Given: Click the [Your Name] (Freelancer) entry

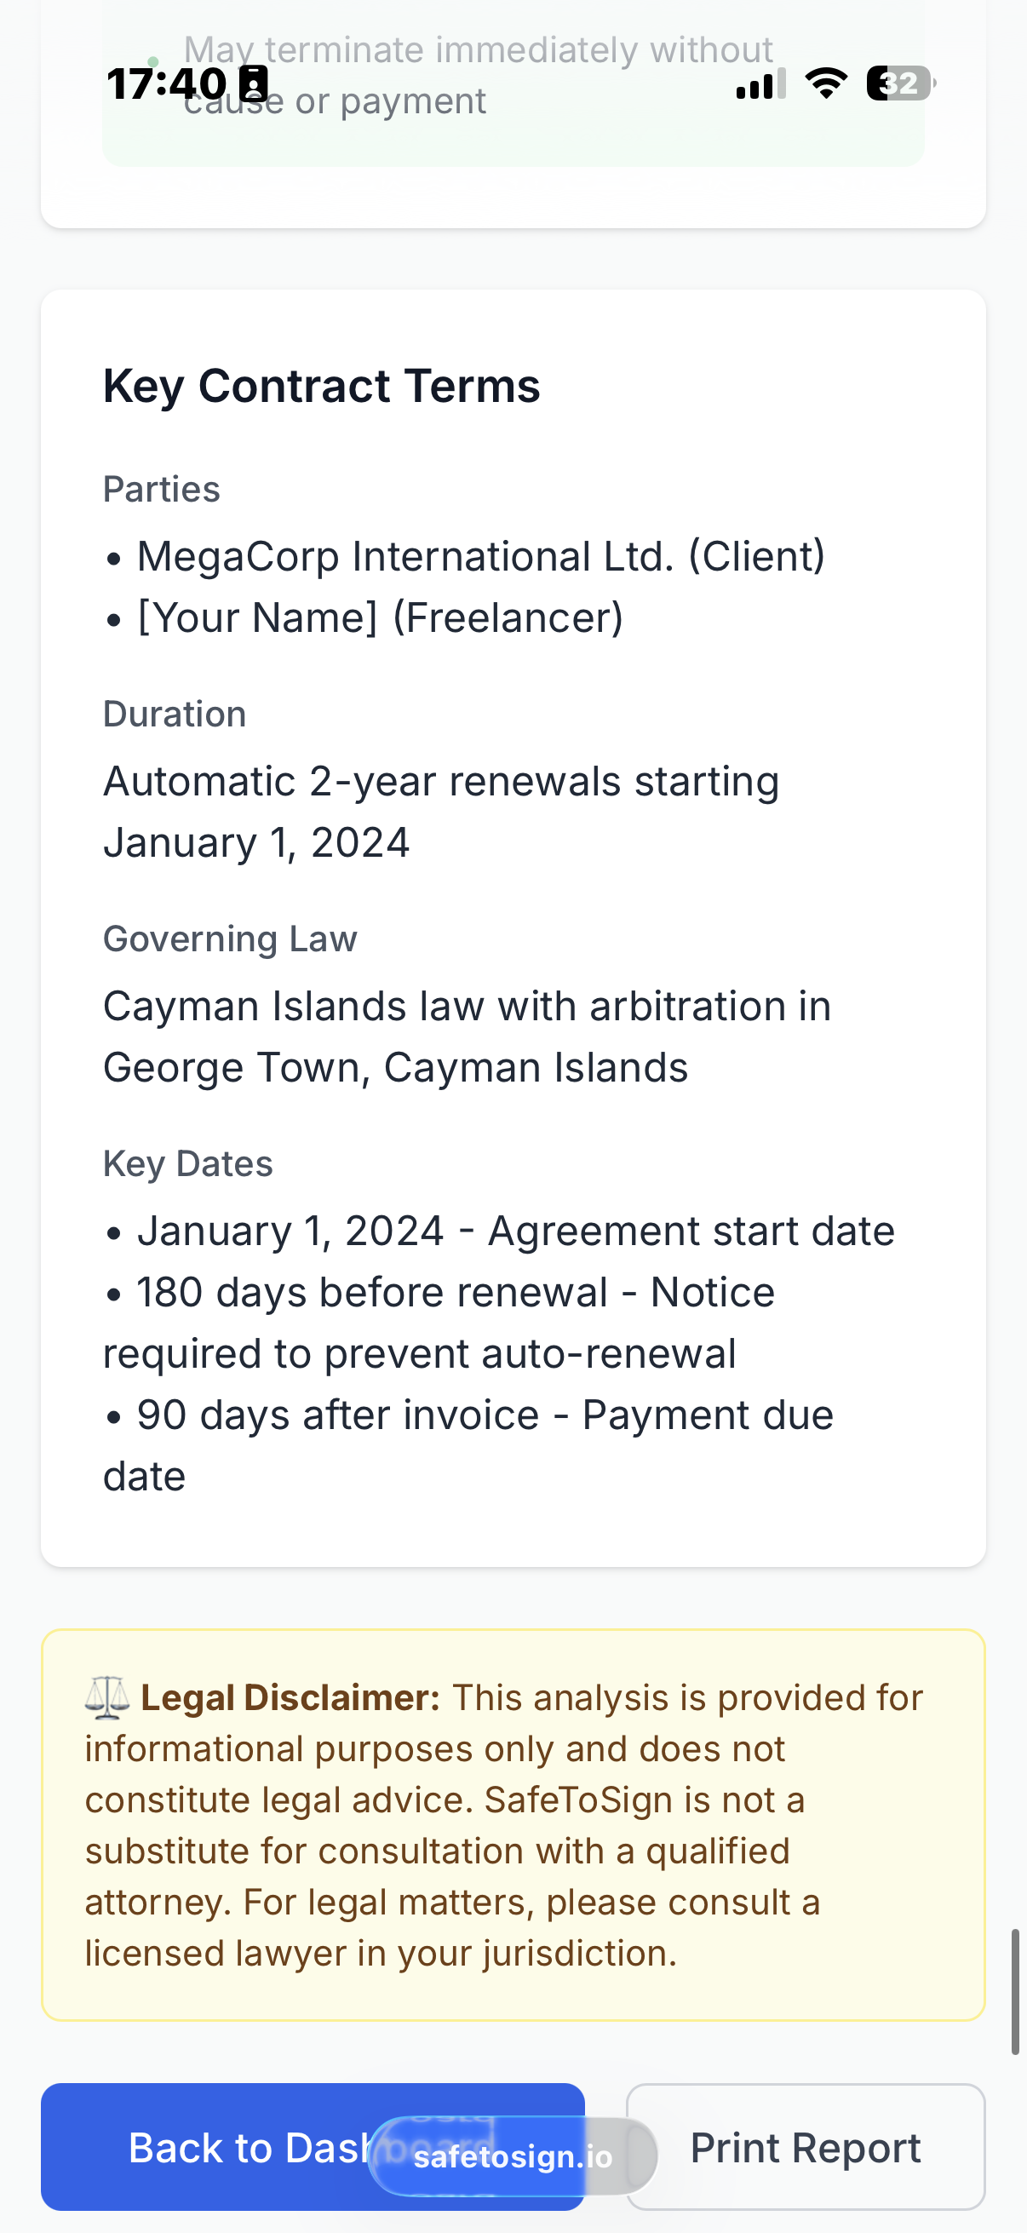Looking at the screenshot, I should (380, 617).
